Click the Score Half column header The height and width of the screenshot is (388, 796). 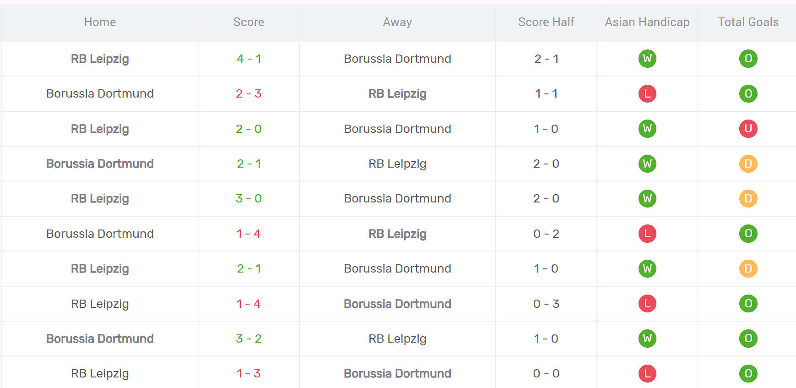(x=546, y=22)
